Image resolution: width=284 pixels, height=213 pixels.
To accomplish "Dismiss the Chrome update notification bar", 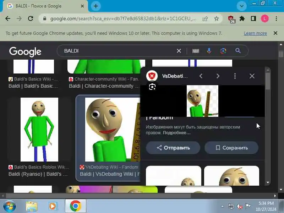I will click(x=275, y=33).
